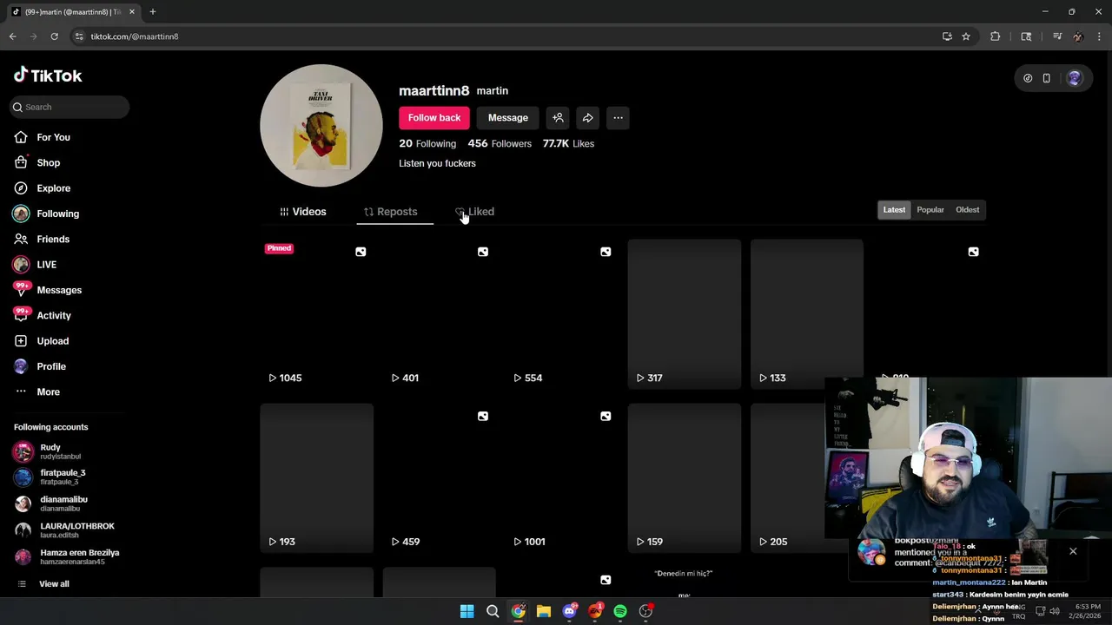1112x625 pixels.
Task: Open Chrome three-dot menu
Action: click(1100, 36)
